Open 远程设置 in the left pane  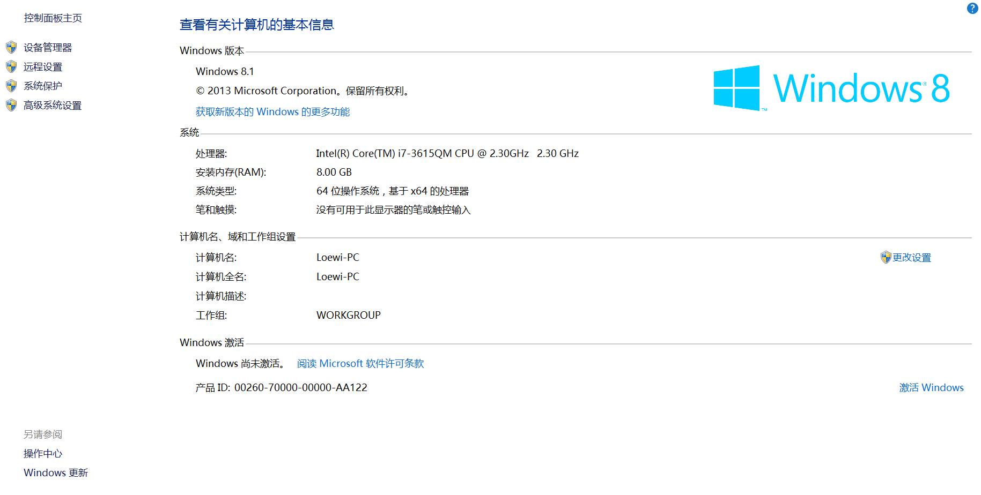point(43,67)
